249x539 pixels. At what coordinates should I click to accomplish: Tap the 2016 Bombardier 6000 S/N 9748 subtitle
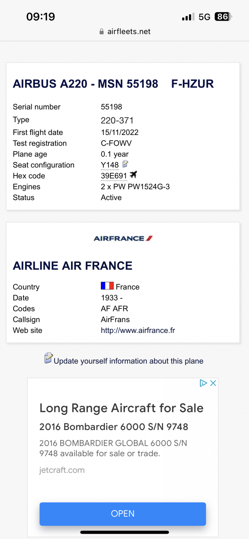pos(114,427)
